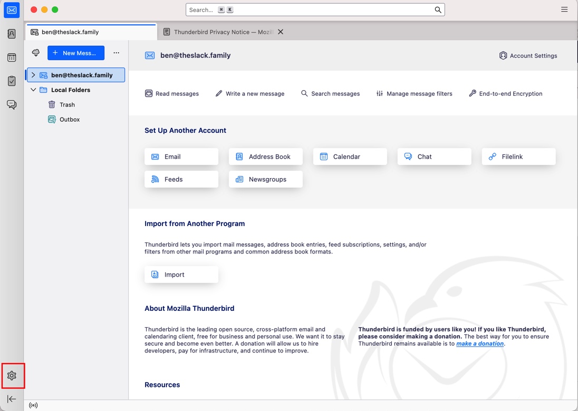Set up a Calendar

pos(350,156)
